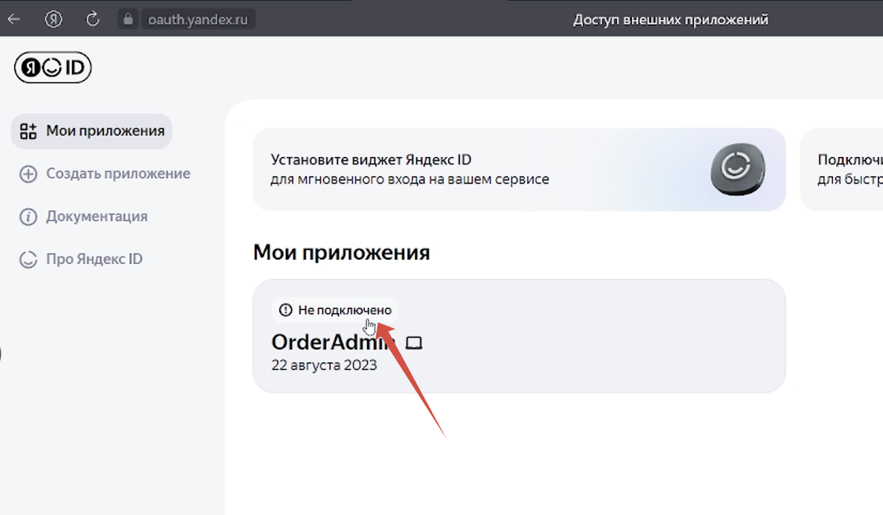Click the widget button image in banner

738,169
